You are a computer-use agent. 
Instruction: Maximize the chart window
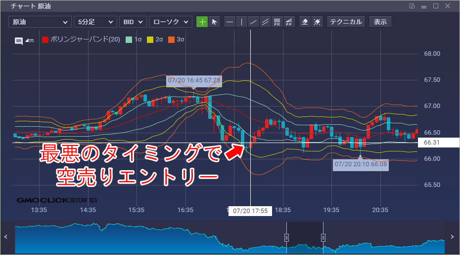coord(436,6)
